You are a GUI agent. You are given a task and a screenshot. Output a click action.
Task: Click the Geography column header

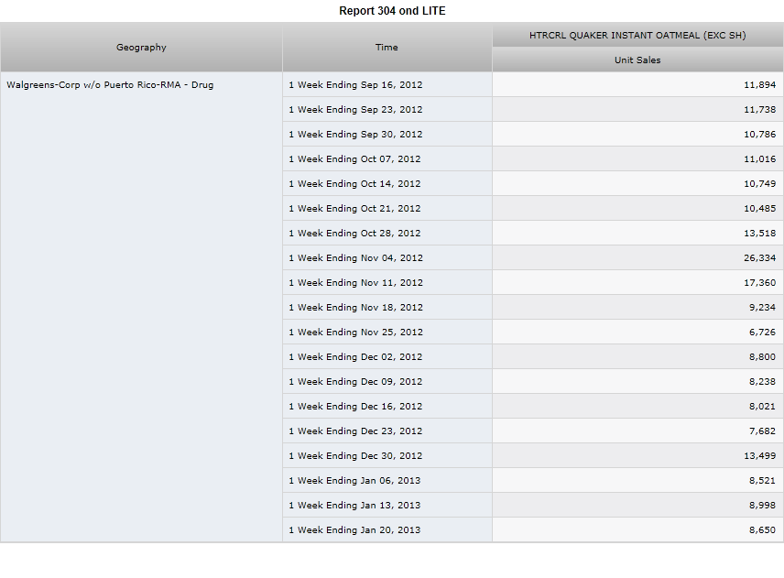[x=141, y=47]
